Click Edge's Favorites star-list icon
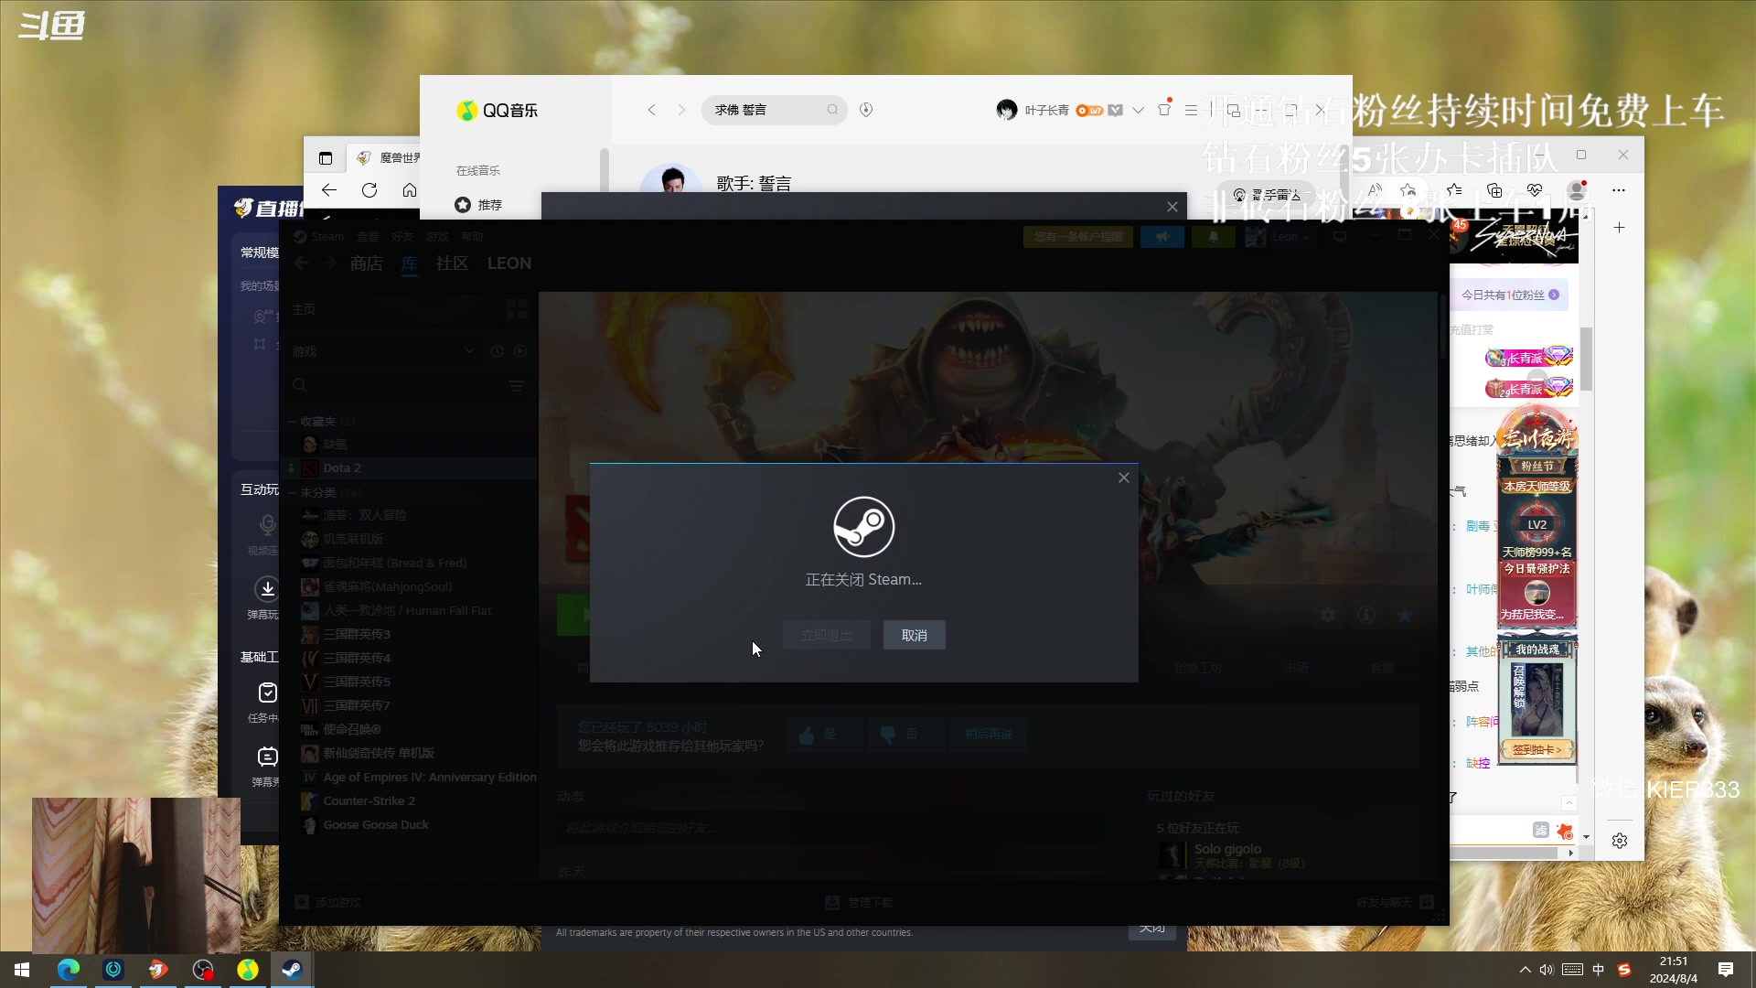 (1454, 190)
